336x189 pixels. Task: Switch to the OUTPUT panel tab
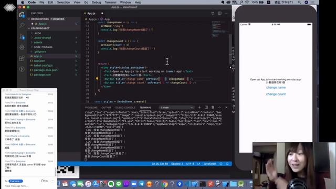coord(106,108)
